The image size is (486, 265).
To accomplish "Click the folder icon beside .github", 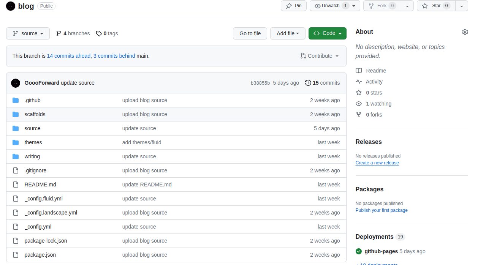I will pyautogui.click(x=16, y=100).
